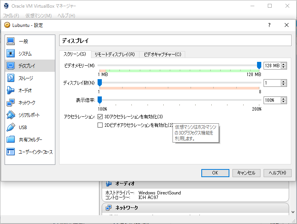This screenshot has width=297, height=224.
Task: Click the ネットワーク icon in Manager details
Action: tap(109, 208)
